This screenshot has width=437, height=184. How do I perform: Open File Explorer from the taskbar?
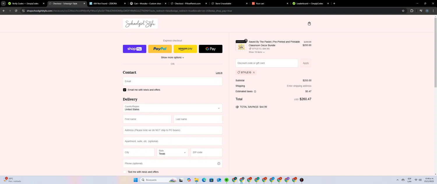pyautogui.click(x=196, y=180)
